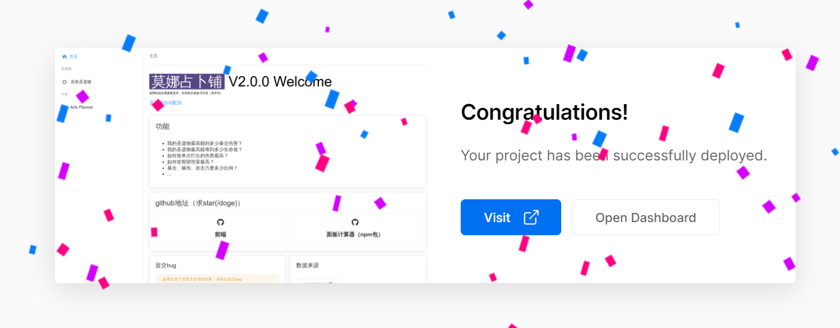Click the 前端 repository card label
The image size is (840, 328).
click(220, 235)
